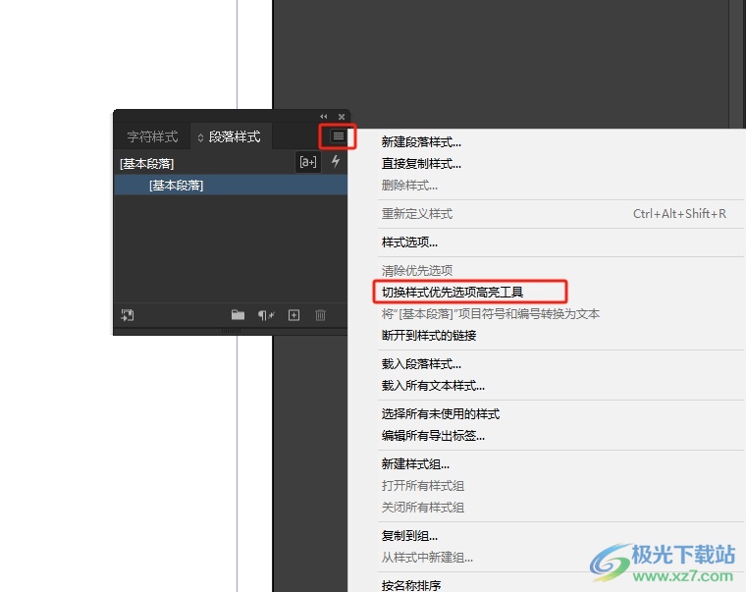The height and width of the screenshot is (592, 746).
Task: Click the panel bottom resize grip
Action: 232,330
